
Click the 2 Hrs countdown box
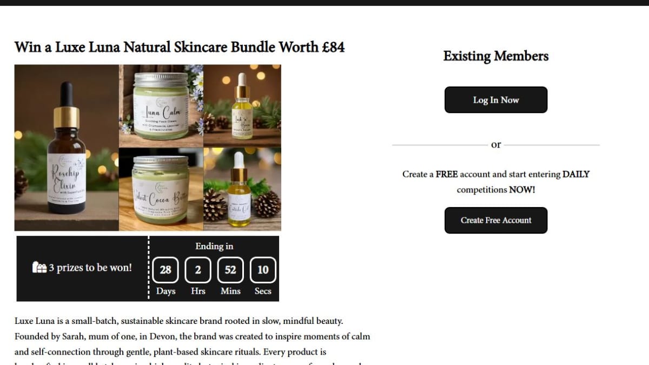198,270
